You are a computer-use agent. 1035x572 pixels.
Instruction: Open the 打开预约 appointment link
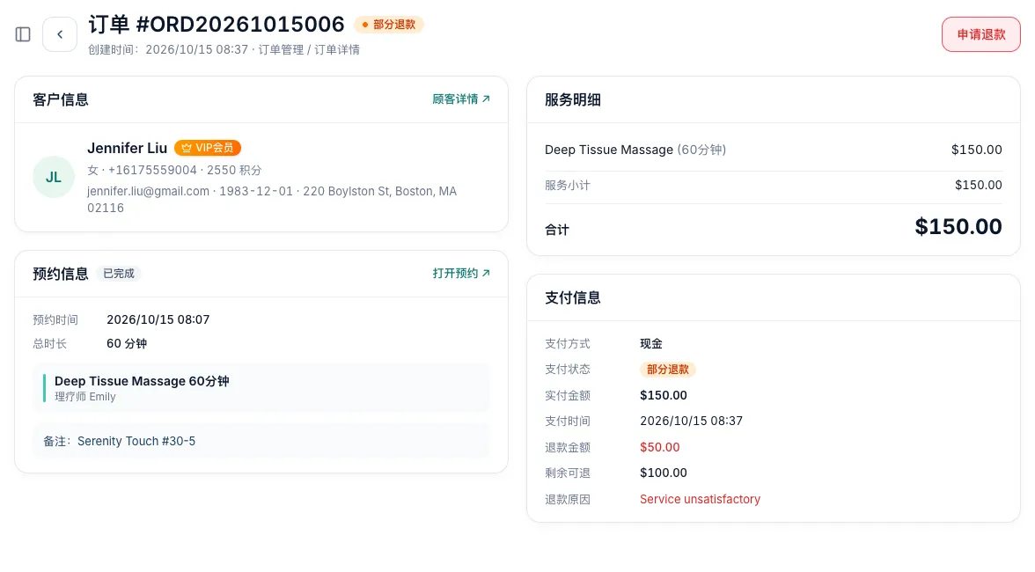461,273
